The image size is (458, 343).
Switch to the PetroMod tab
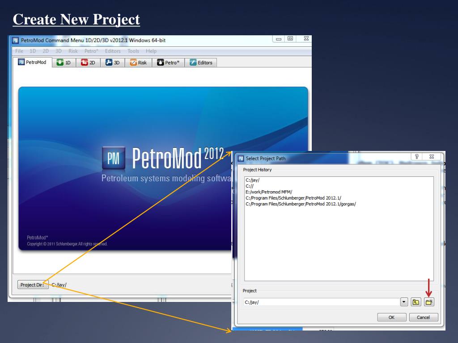[32, 62]
